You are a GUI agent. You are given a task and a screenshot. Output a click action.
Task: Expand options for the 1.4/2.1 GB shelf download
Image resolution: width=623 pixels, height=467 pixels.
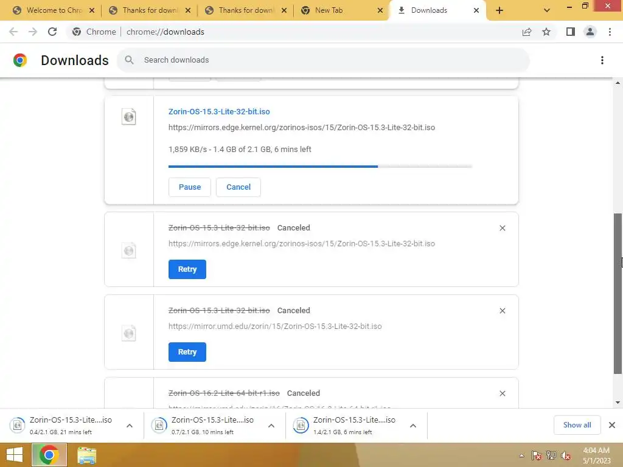pyautogui.click(x=413, y=426)
